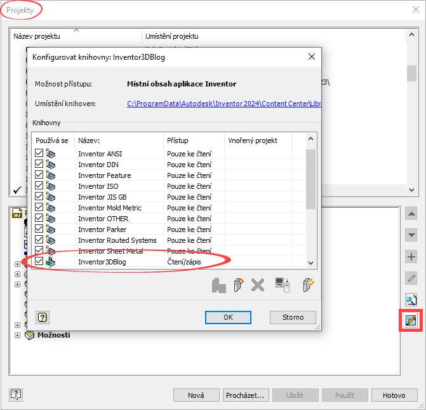
Task: Click the library list scrollbar thumb
Action: 311,179
